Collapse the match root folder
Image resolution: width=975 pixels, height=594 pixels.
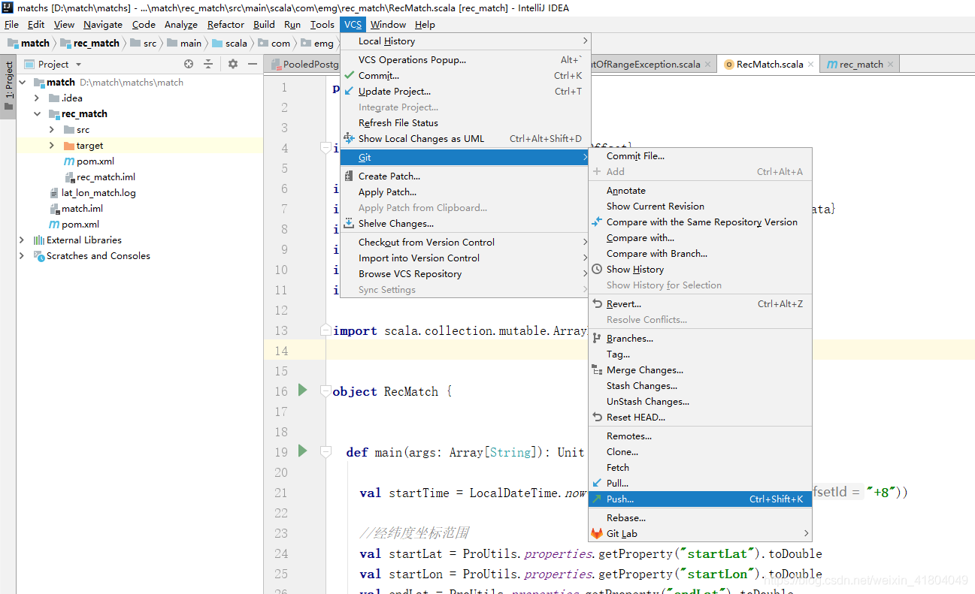22,82
